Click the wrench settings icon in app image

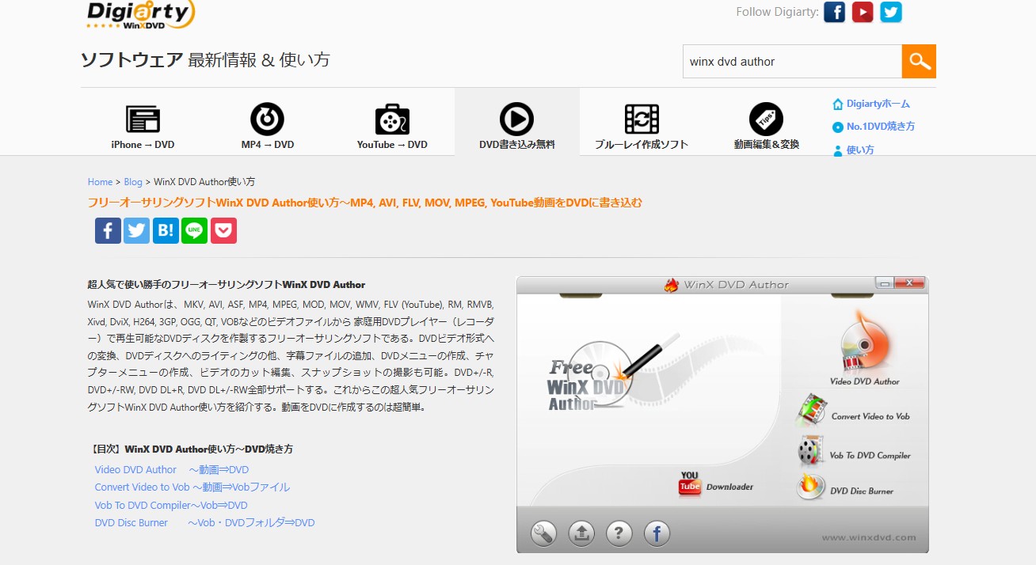(543, 533)
